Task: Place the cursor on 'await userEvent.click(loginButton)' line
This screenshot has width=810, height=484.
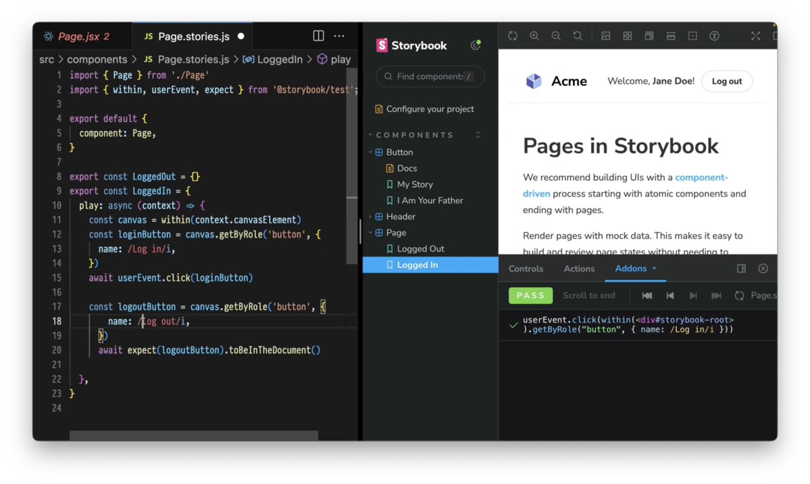Action: click(x=171, y=278)
